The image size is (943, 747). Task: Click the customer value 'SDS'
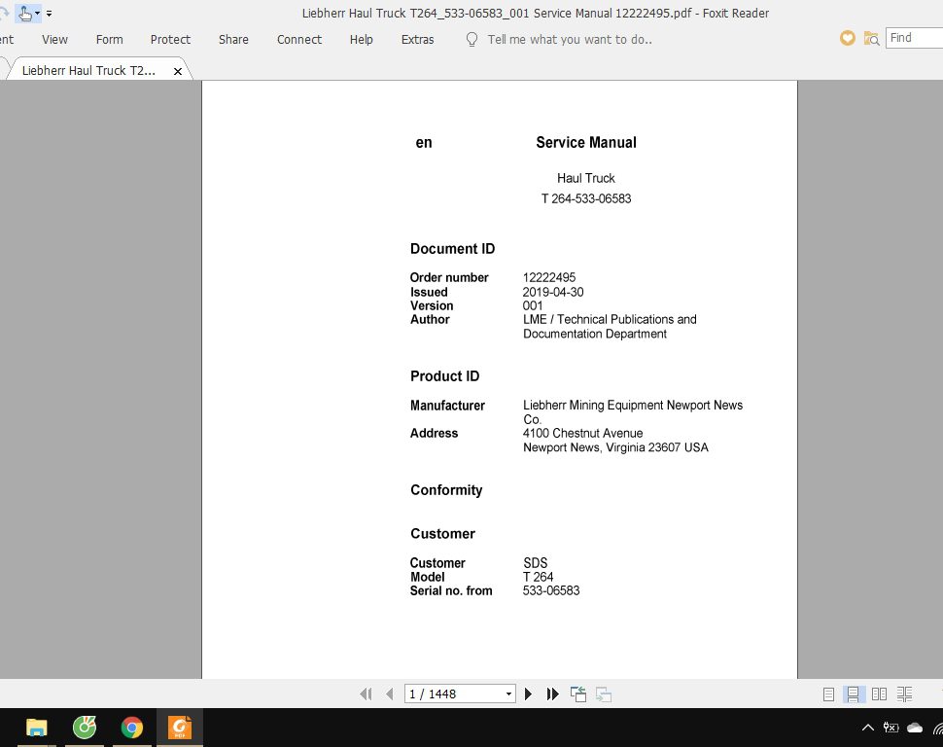click(536, 563)
